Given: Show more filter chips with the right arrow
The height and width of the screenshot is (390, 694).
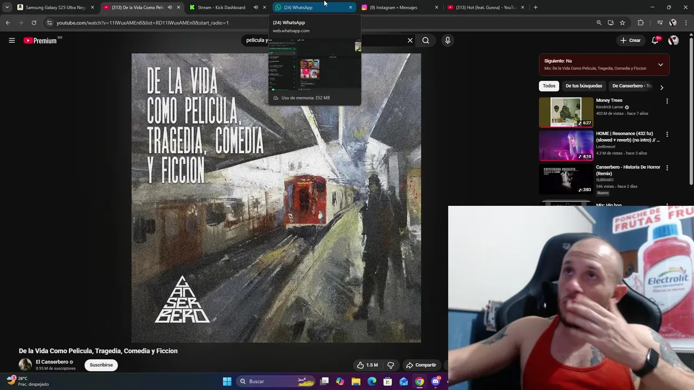Looking at the screenshot, I should point(661,87).
